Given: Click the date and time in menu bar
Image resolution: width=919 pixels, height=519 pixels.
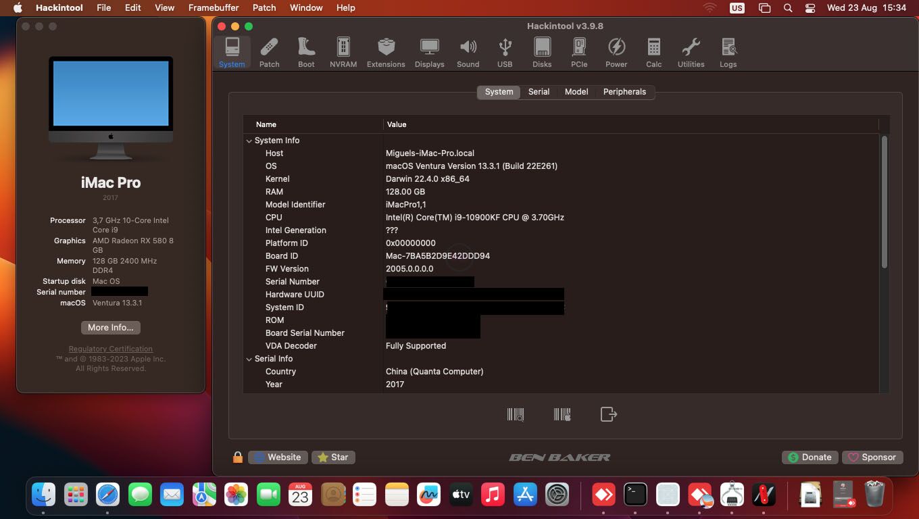Looking at the screenshot, I should tap(866, 8).
